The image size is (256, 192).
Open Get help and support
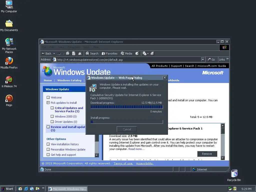63,154
